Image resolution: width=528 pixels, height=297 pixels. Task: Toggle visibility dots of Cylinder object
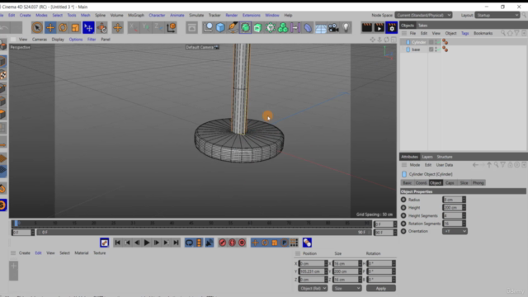tap(436, 42)
